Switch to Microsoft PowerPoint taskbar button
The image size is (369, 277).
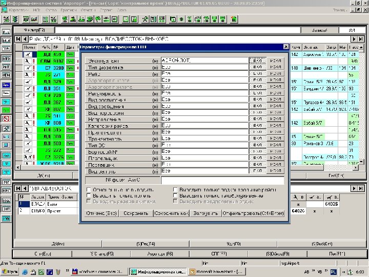[217, 272]
